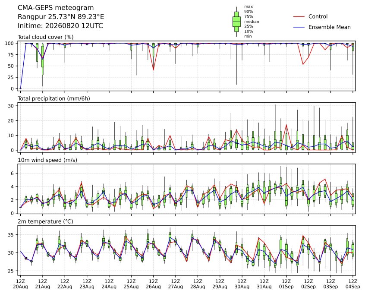
Task: Click the Rangpur location coordinates text
Action: pos(61,17)
